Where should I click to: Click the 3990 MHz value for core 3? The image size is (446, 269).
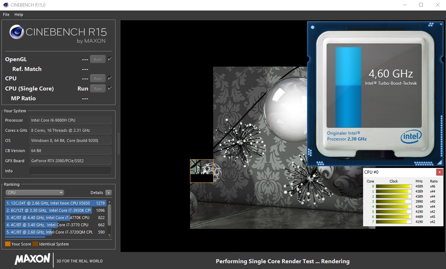click(419, 202)
